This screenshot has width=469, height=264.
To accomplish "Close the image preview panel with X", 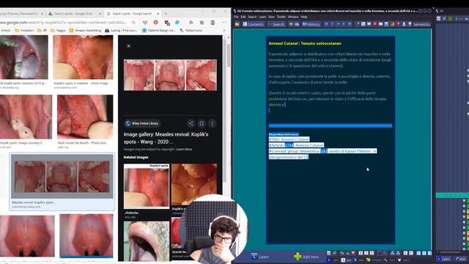I will (x=129, y=45).
